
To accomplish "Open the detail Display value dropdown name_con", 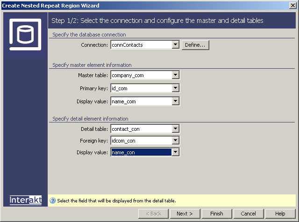I will pyautogui.click(x=176, y=152).
